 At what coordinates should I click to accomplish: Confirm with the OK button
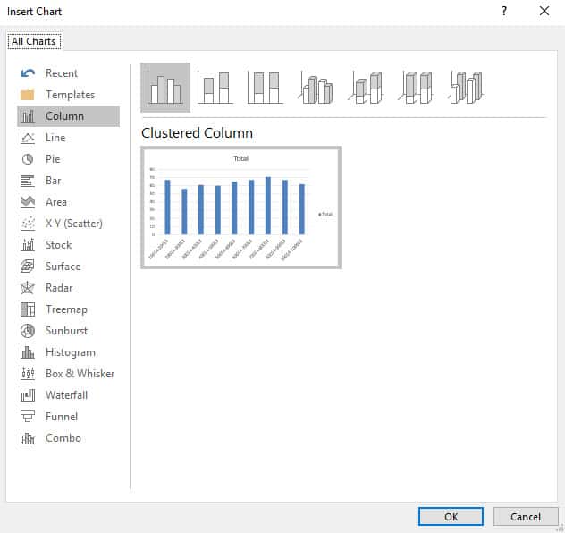[451, 517]
